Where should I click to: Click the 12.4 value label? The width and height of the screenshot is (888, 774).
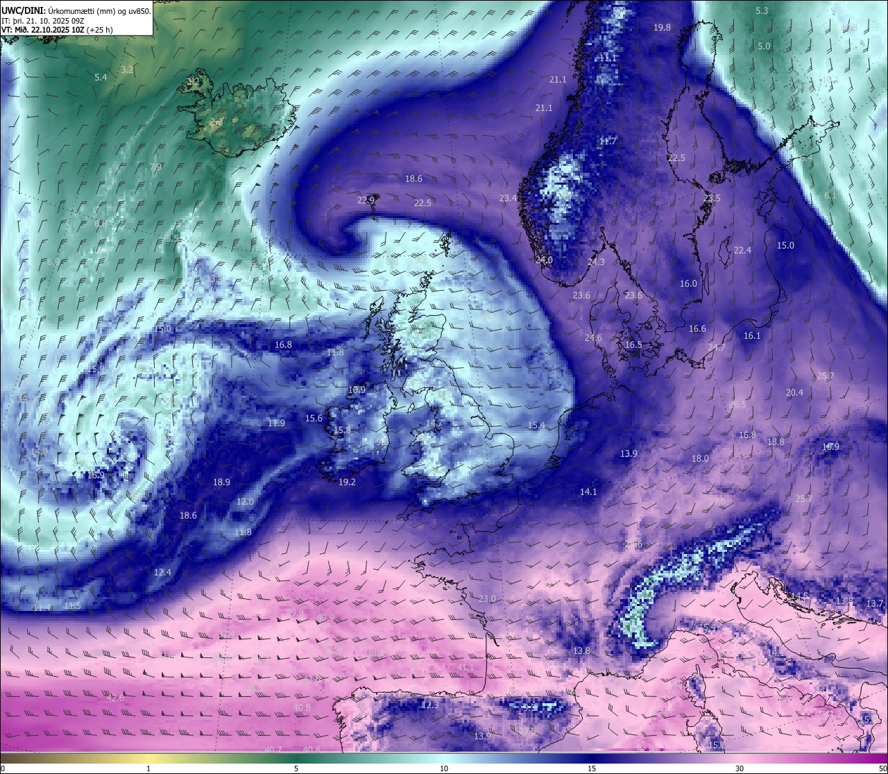162,572
